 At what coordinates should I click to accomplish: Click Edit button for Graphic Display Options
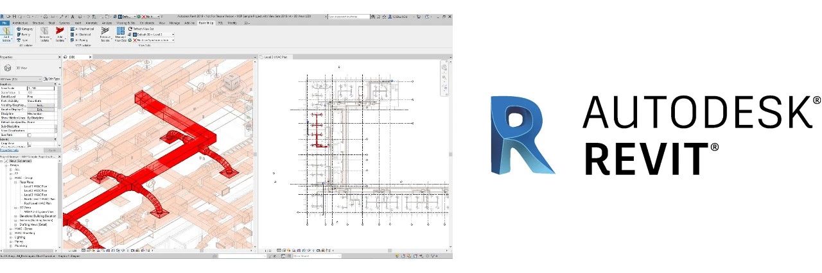point(40,110)
